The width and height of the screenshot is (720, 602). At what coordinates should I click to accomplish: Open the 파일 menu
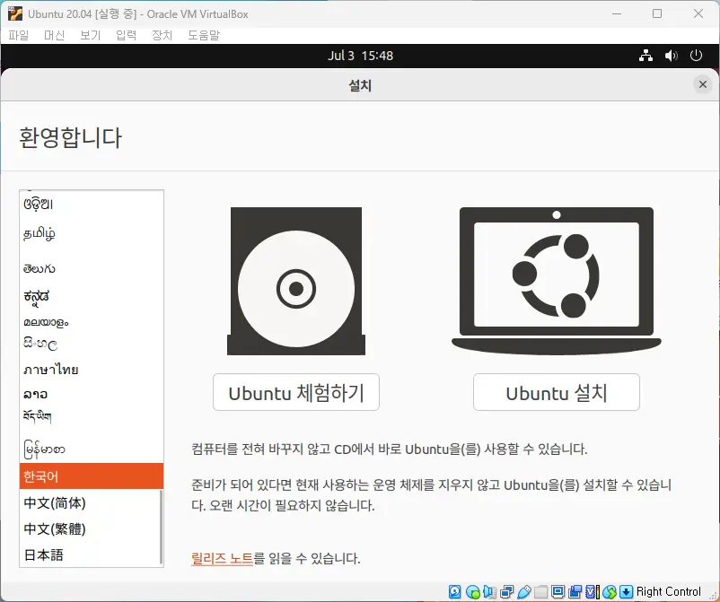pos(18,35)
